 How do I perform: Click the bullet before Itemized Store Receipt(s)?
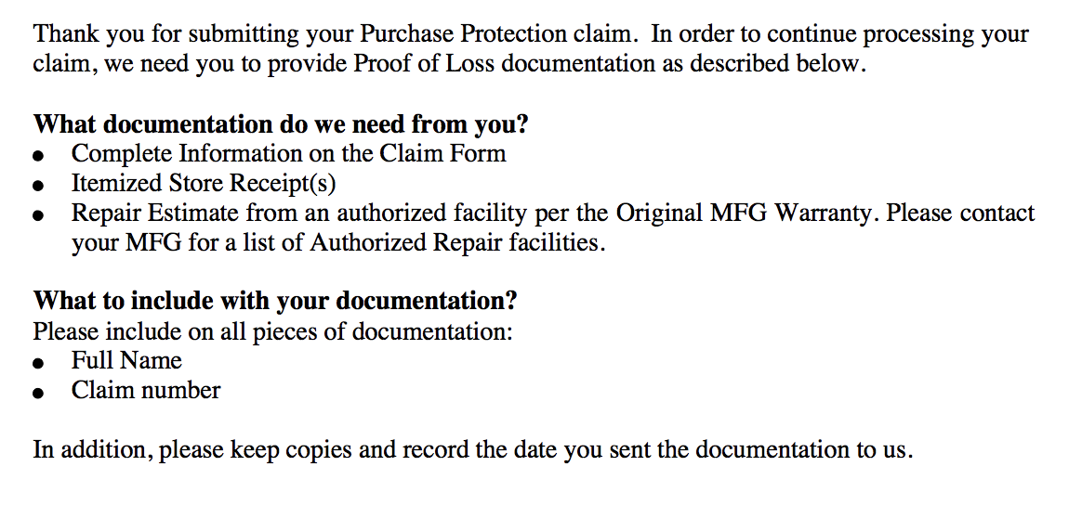pyautogui.click(x=39, y=186)
